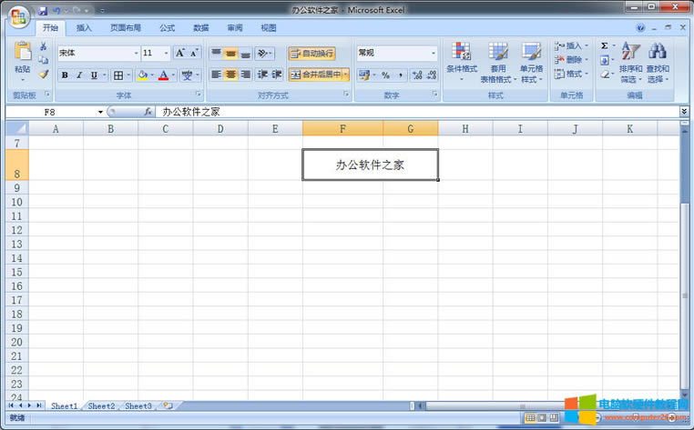
Task: Click the Save icon in quick access toolbar
Action: coord(43,10)
